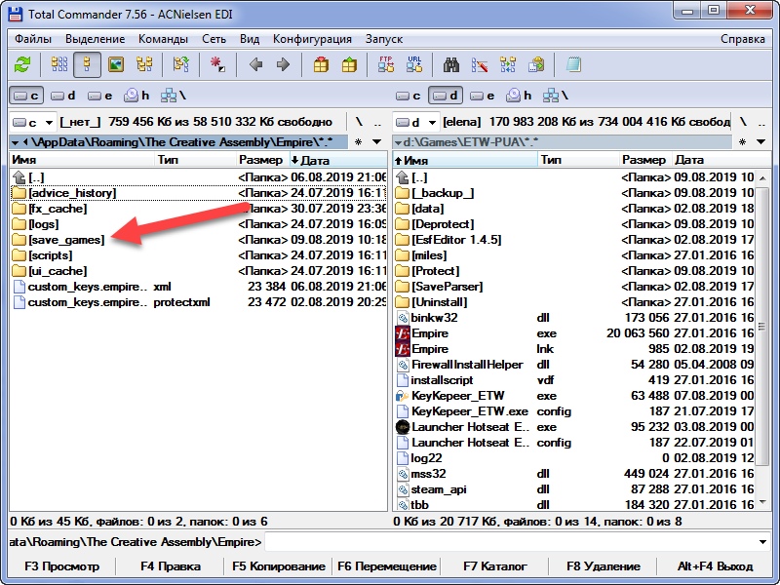Image resolution: width=780 pixels, height=585 pixels.
Task: Go to root in left panel backslash button
Action: tap(359, 122)
